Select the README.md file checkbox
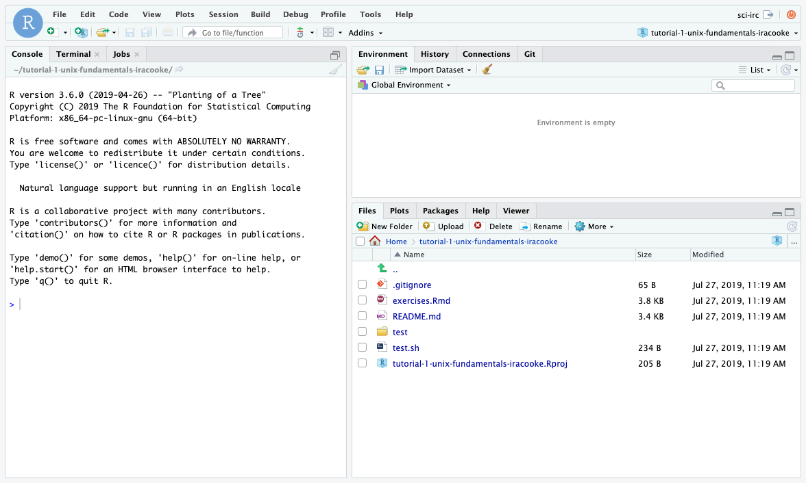Screen dimensions: 806x483 (x=362, y=316)
